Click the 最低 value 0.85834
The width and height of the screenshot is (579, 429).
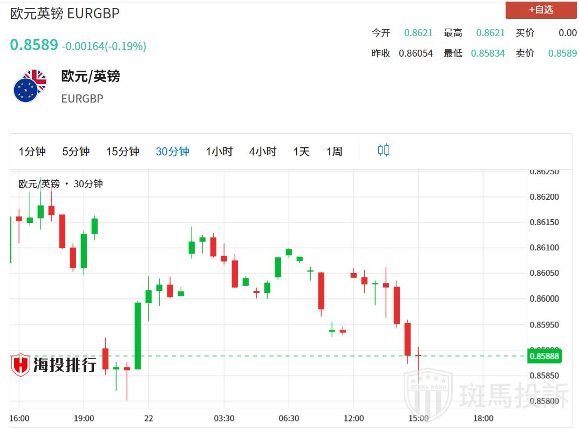coord(488,53)
